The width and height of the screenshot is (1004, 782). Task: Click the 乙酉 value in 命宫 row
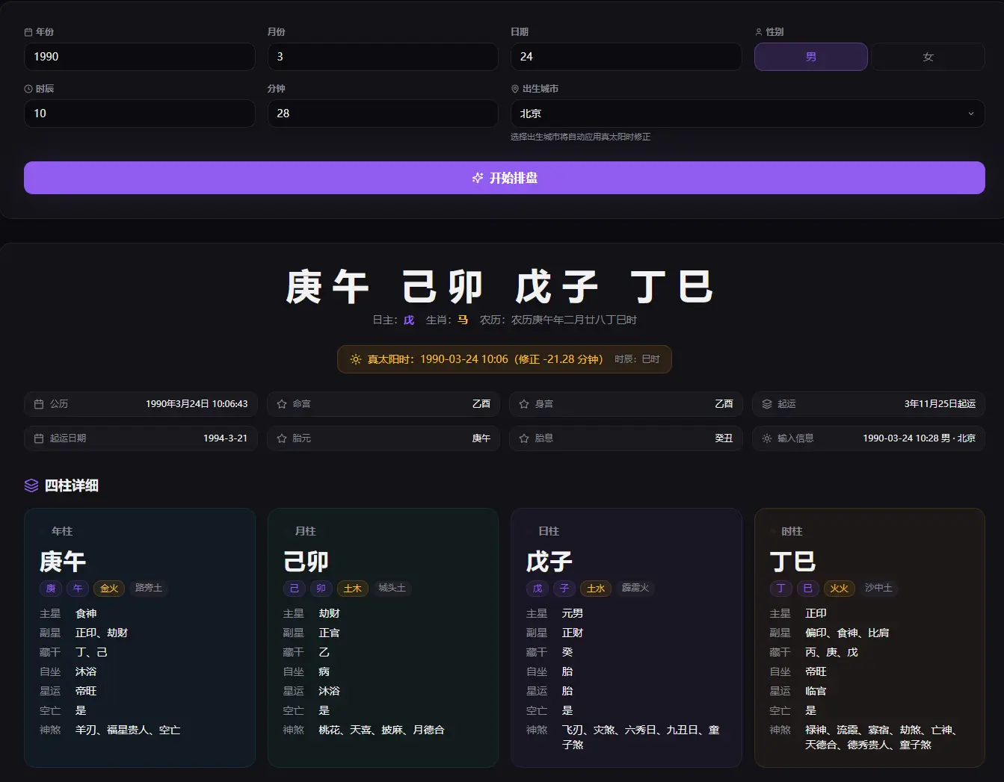[481, 404]
